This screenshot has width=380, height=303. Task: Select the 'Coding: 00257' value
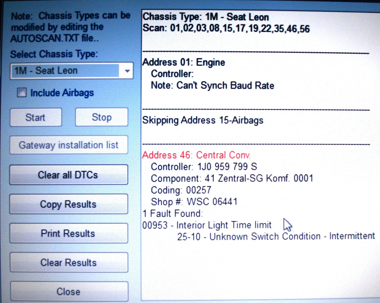click(x=181, y=190)
